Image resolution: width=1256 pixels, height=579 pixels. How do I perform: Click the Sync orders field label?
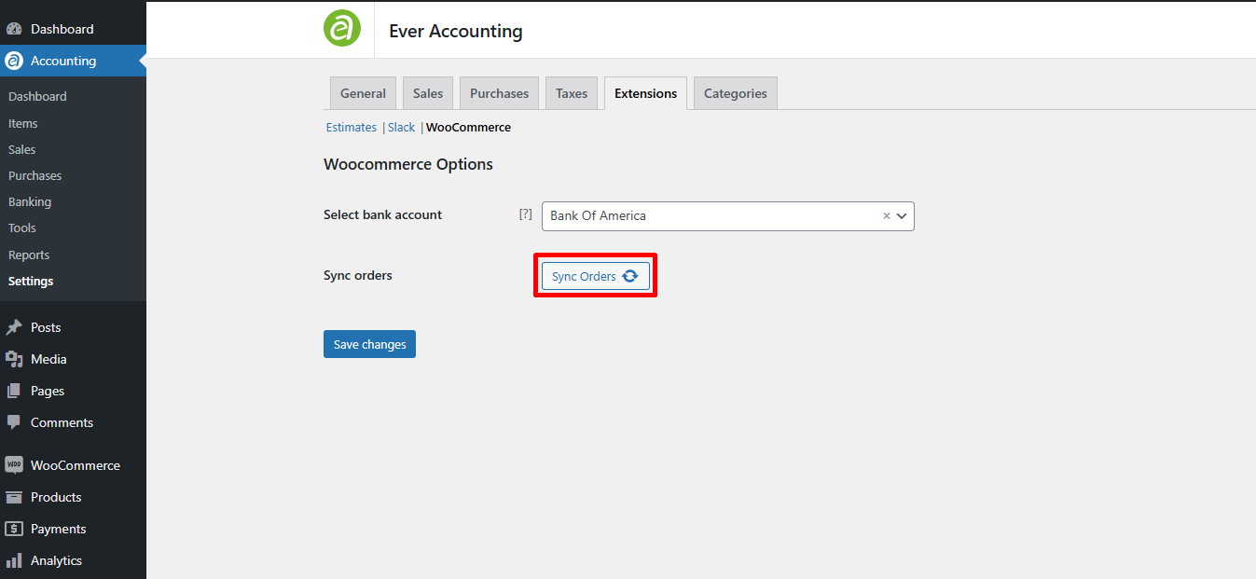[358, 275]
